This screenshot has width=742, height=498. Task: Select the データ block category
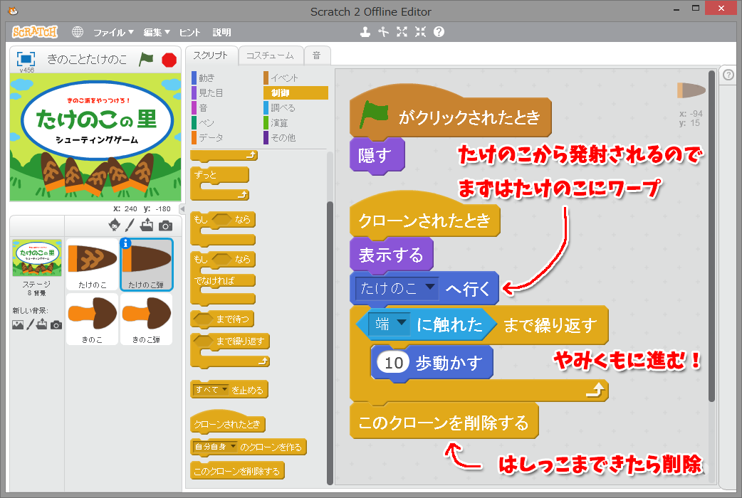[x=208, y=137]
